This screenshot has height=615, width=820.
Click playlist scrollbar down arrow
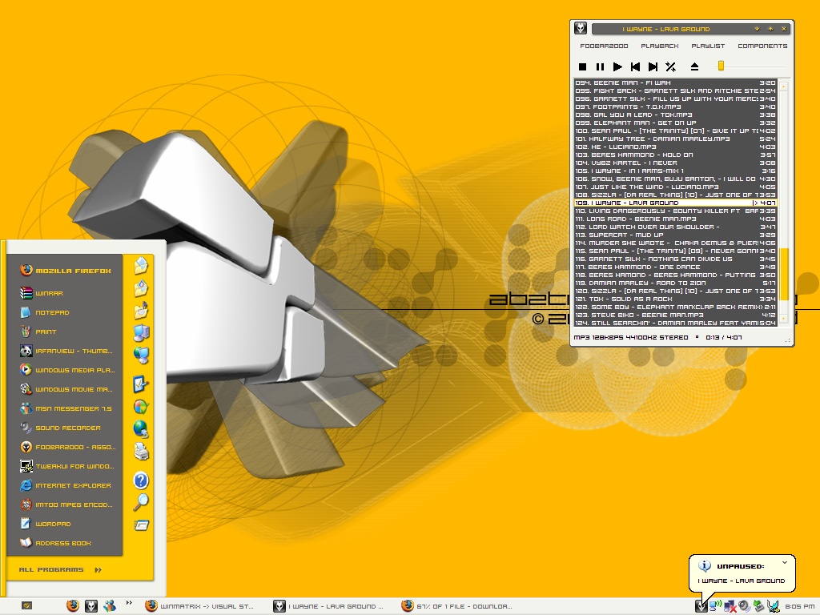click(783, 318)
